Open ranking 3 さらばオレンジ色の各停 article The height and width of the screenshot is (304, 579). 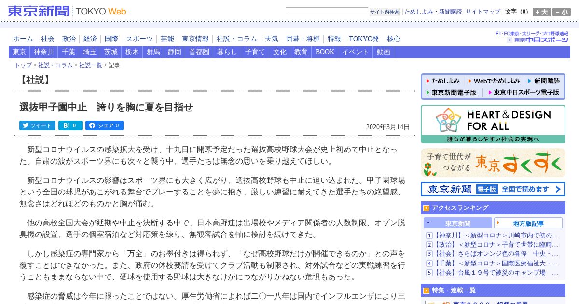[x=496, y=254]
